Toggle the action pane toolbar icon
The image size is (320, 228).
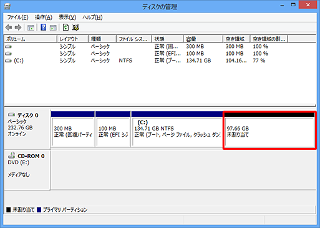pos(53,27)
